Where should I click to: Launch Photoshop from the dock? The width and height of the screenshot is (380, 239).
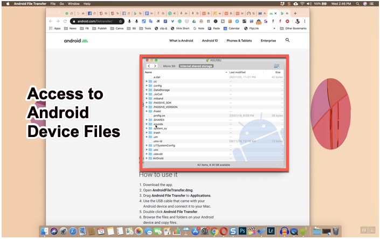tap(243, 231)
